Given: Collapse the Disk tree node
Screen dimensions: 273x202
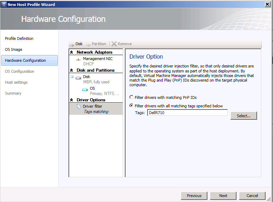Looking at the screenshot, I should [72, 77].
